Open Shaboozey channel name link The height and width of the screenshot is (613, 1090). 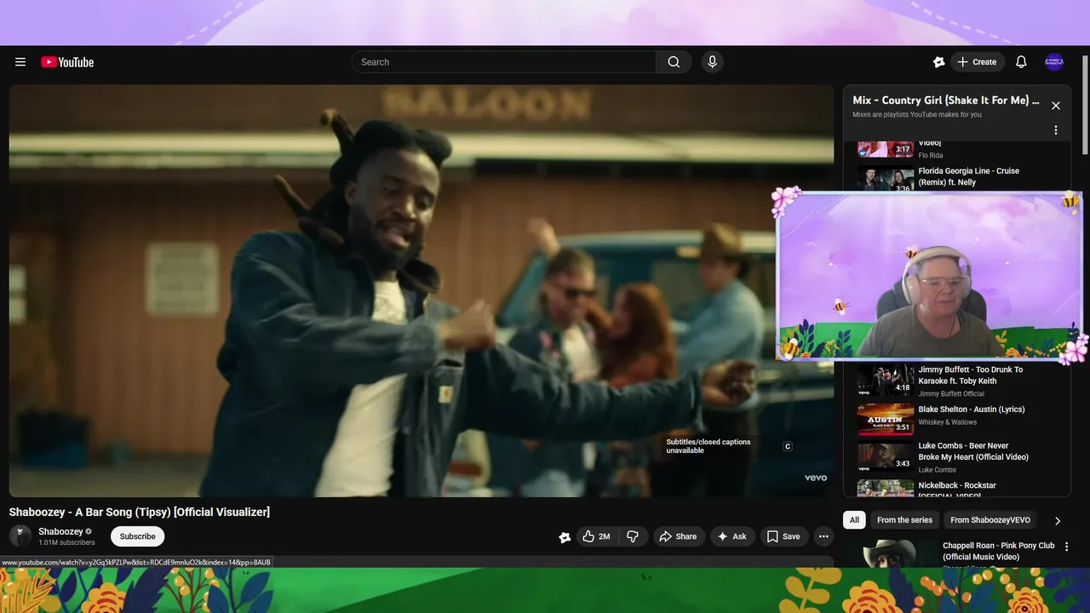coord(60,531)
